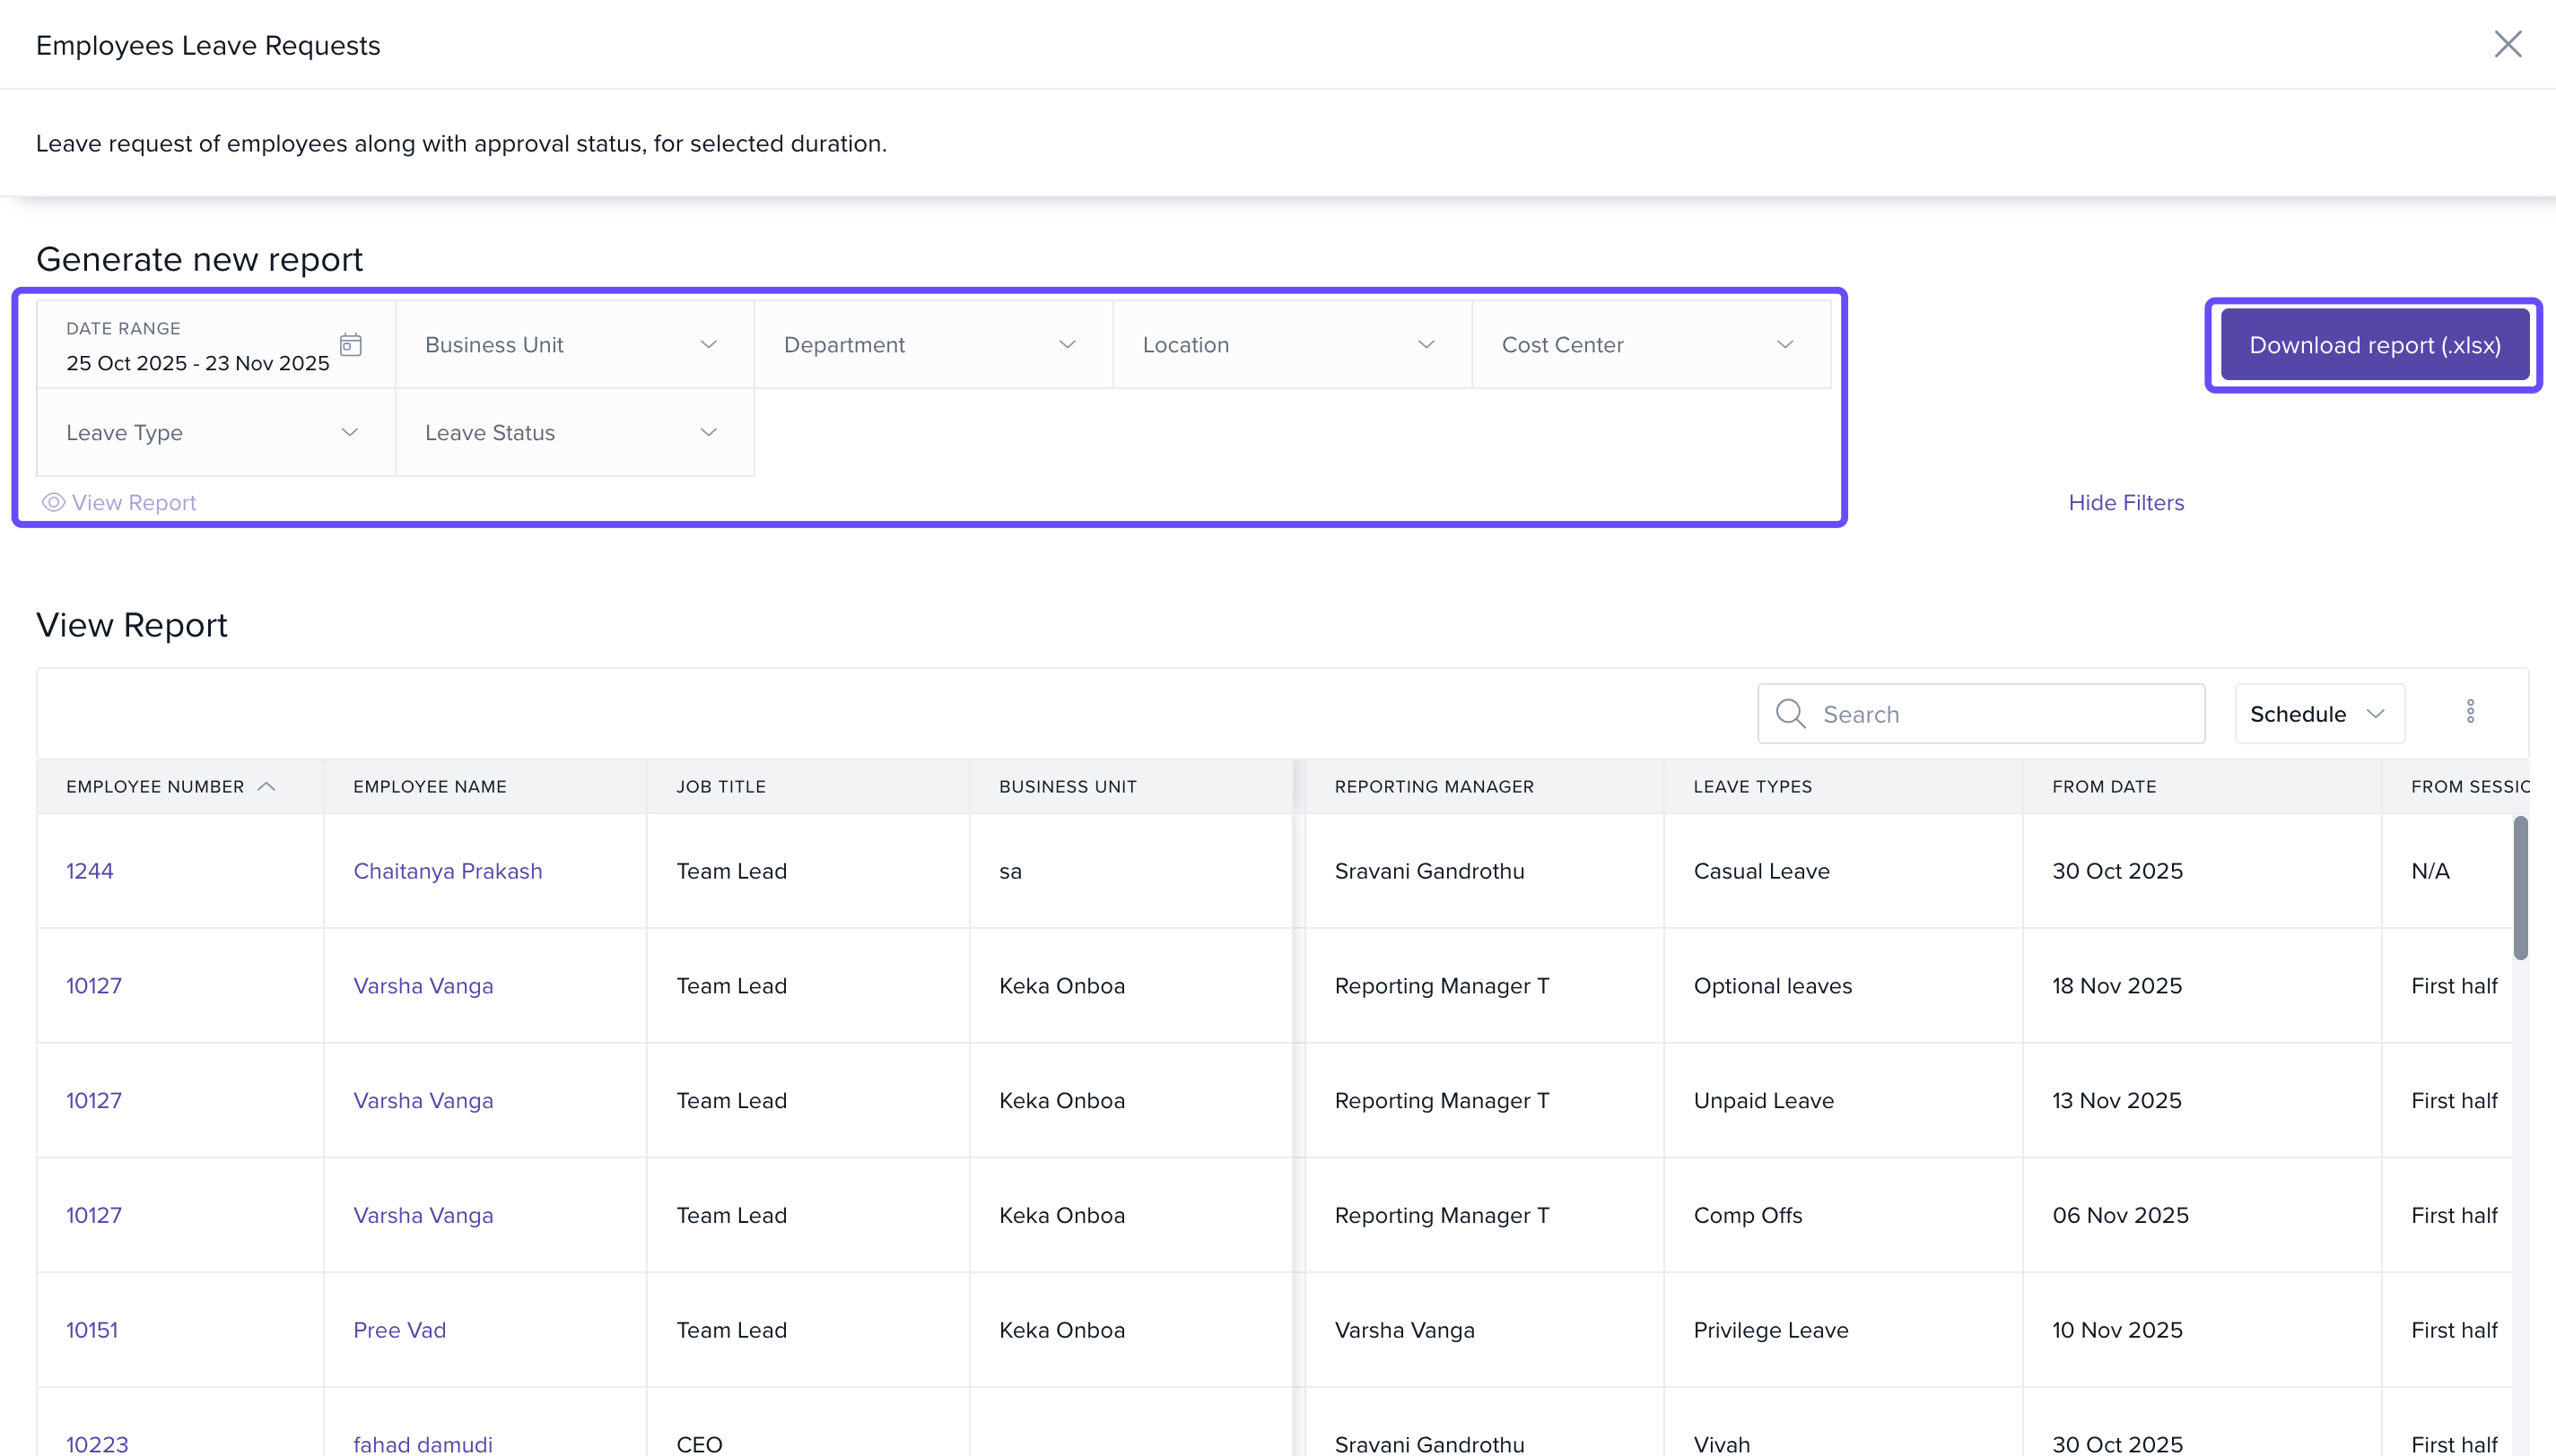This screenshot has height=1456, width=2556.
Task: Sort by Employee Number arrow icon
Action: pos(266,787)
